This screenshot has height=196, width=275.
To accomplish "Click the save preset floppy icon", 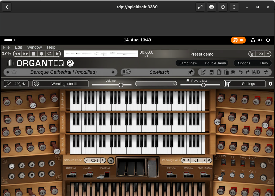I will coord(211,72).
